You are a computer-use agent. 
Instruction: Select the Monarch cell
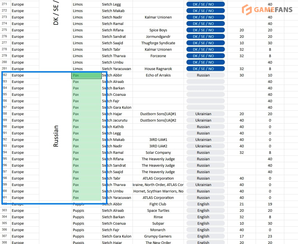pyautogui.click(x=158, y=230)
